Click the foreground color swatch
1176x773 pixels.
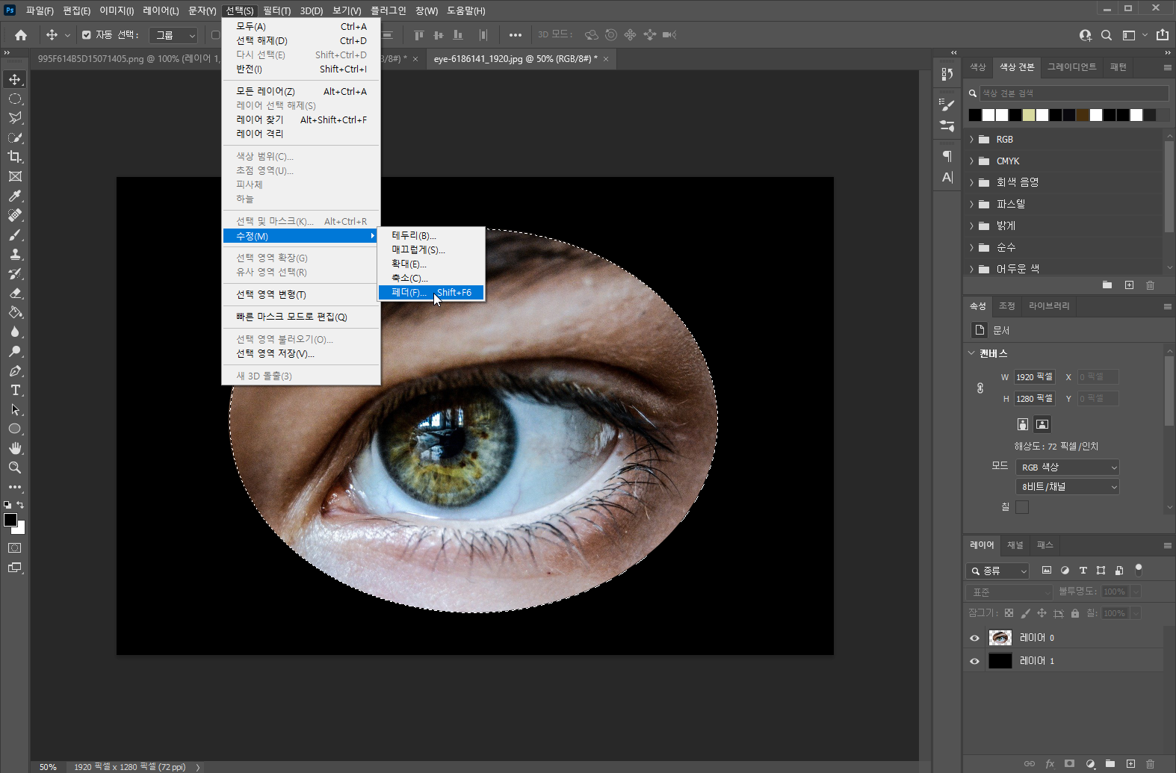tap(10, 520)
